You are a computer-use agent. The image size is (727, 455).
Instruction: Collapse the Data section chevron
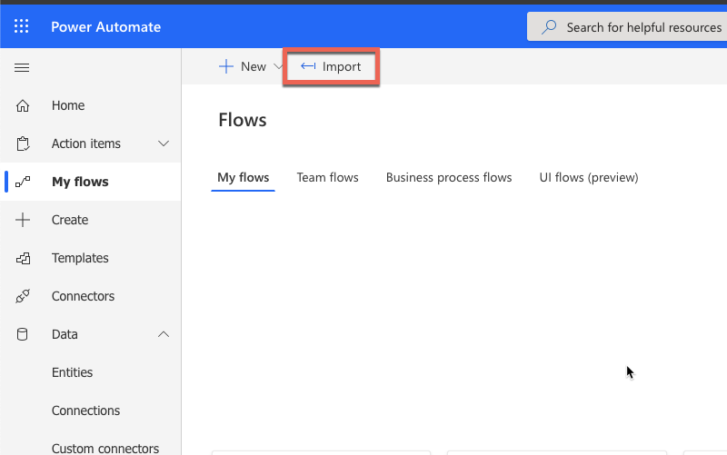click(164, 334)
